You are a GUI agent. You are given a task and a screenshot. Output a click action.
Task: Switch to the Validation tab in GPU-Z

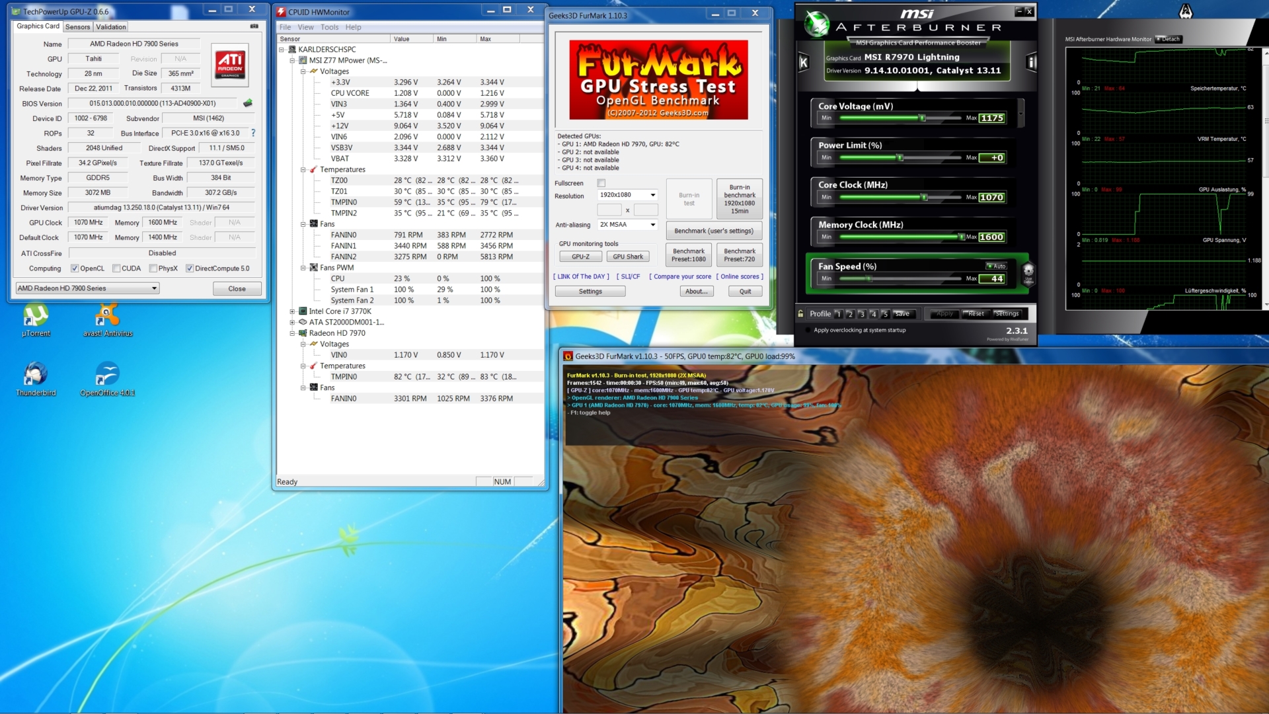click(110, 27)
